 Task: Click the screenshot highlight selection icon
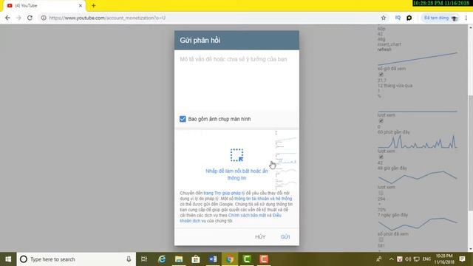pos(236,155)
